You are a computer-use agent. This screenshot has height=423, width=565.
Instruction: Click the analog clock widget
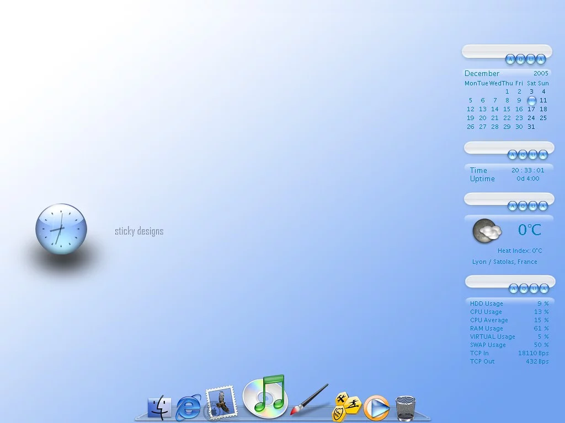[61, 229]
